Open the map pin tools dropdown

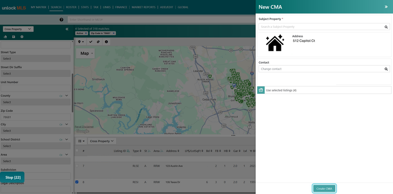(81, 42)
